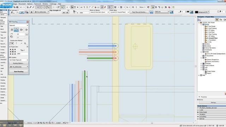Toggle the third construction method icon
Viewport: 226px width, 127px height.
[21, 43]
